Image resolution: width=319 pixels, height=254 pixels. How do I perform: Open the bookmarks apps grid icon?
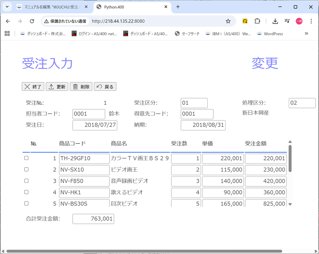point(7,33)
